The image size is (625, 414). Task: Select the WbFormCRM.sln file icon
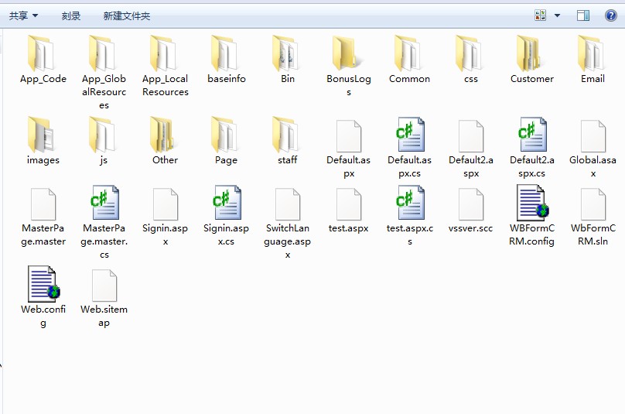[x=593, y=204]
